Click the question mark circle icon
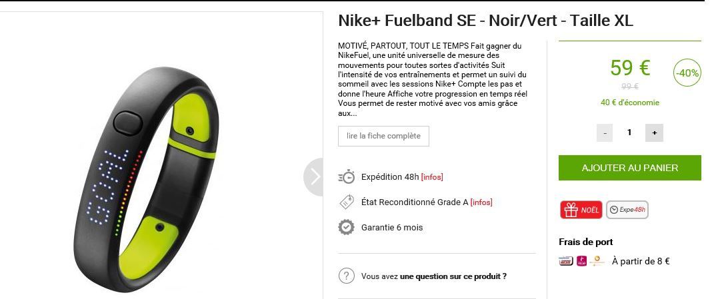 pos(347,276)
